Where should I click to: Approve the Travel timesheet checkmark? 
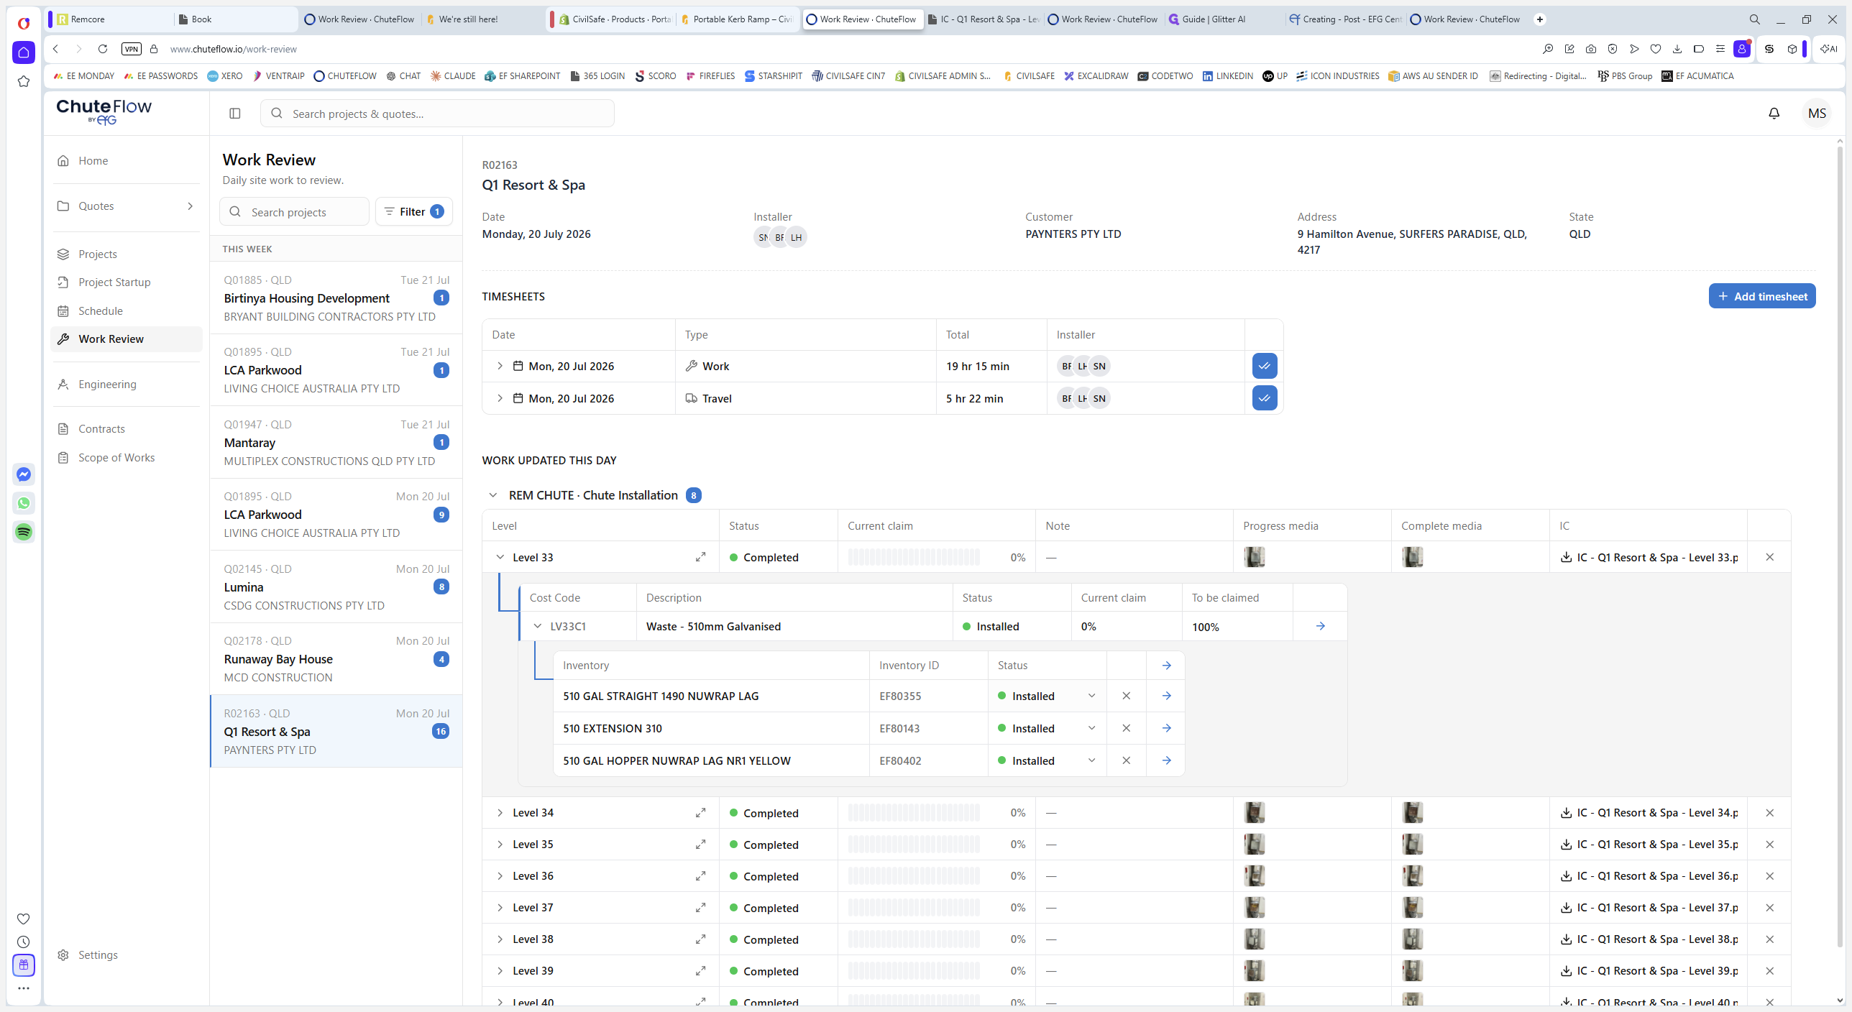click(1264, 398)
